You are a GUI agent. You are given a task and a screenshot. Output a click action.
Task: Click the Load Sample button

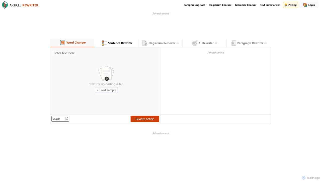(106, 90)
